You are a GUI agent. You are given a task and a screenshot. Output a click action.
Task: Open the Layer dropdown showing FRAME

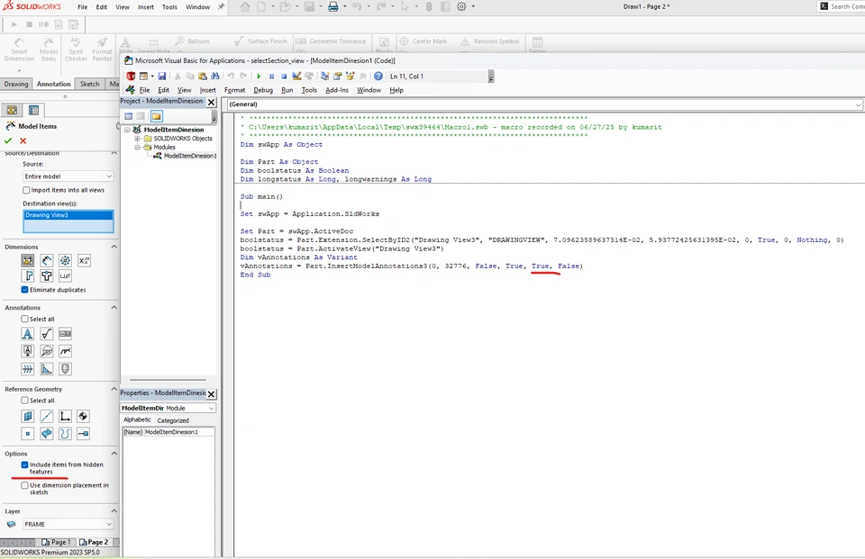point(68,524)
